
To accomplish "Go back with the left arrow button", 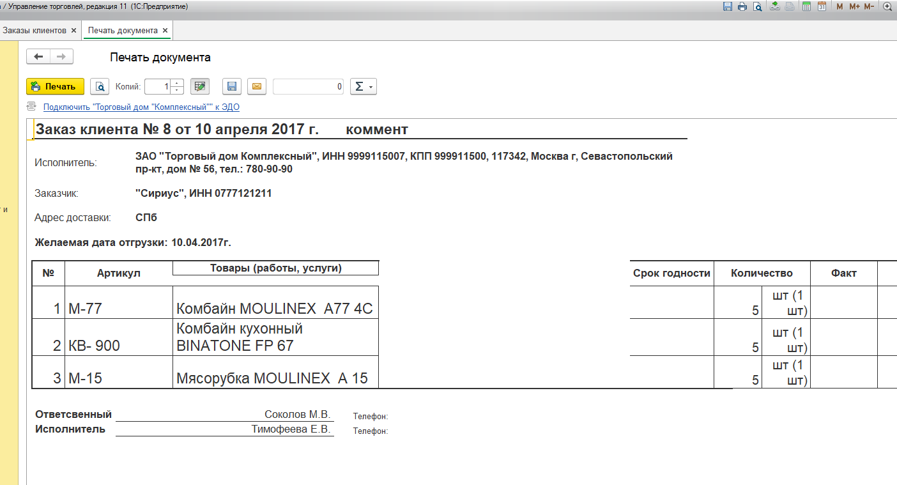I will click(38, 57).
